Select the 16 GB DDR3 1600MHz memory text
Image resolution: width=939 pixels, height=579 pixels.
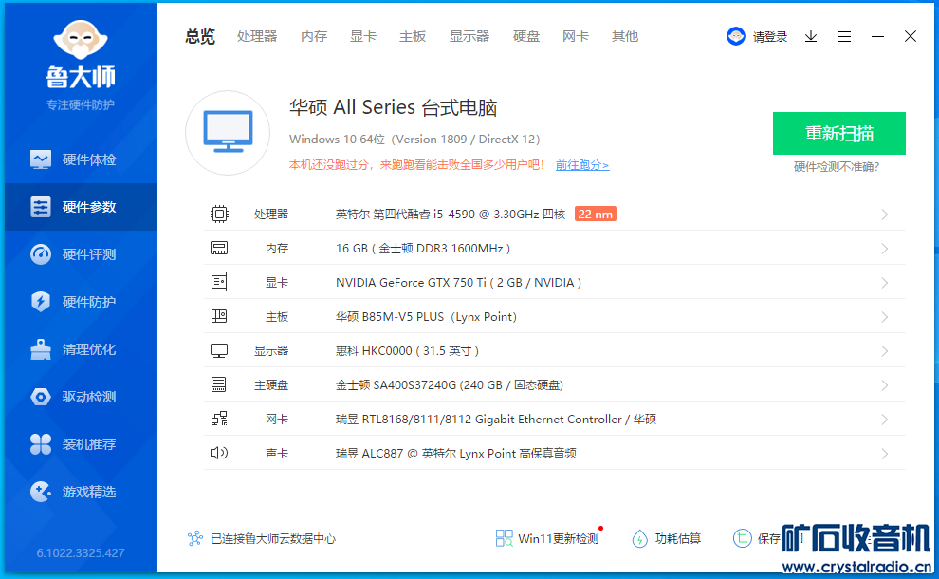coord(423,248)
